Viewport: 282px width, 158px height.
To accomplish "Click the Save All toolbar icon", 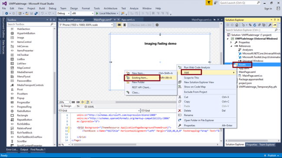I will pos(36,13).
